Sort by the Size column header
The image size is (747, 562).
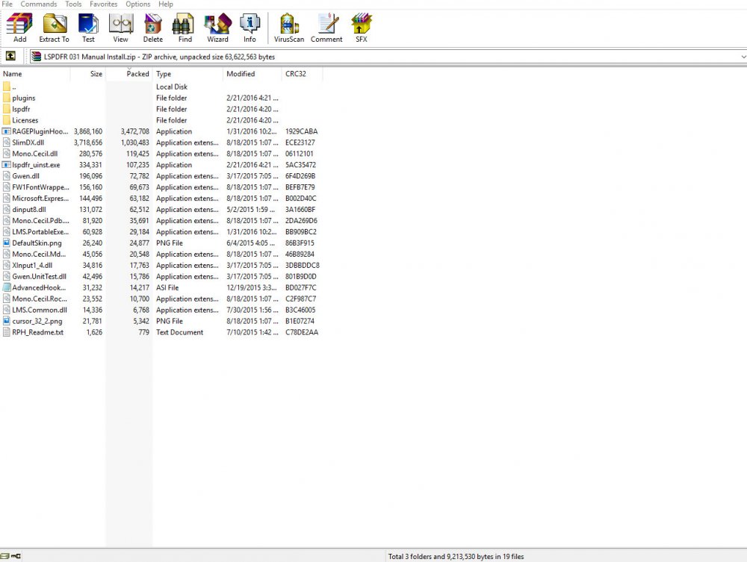[x=87, y=74]
